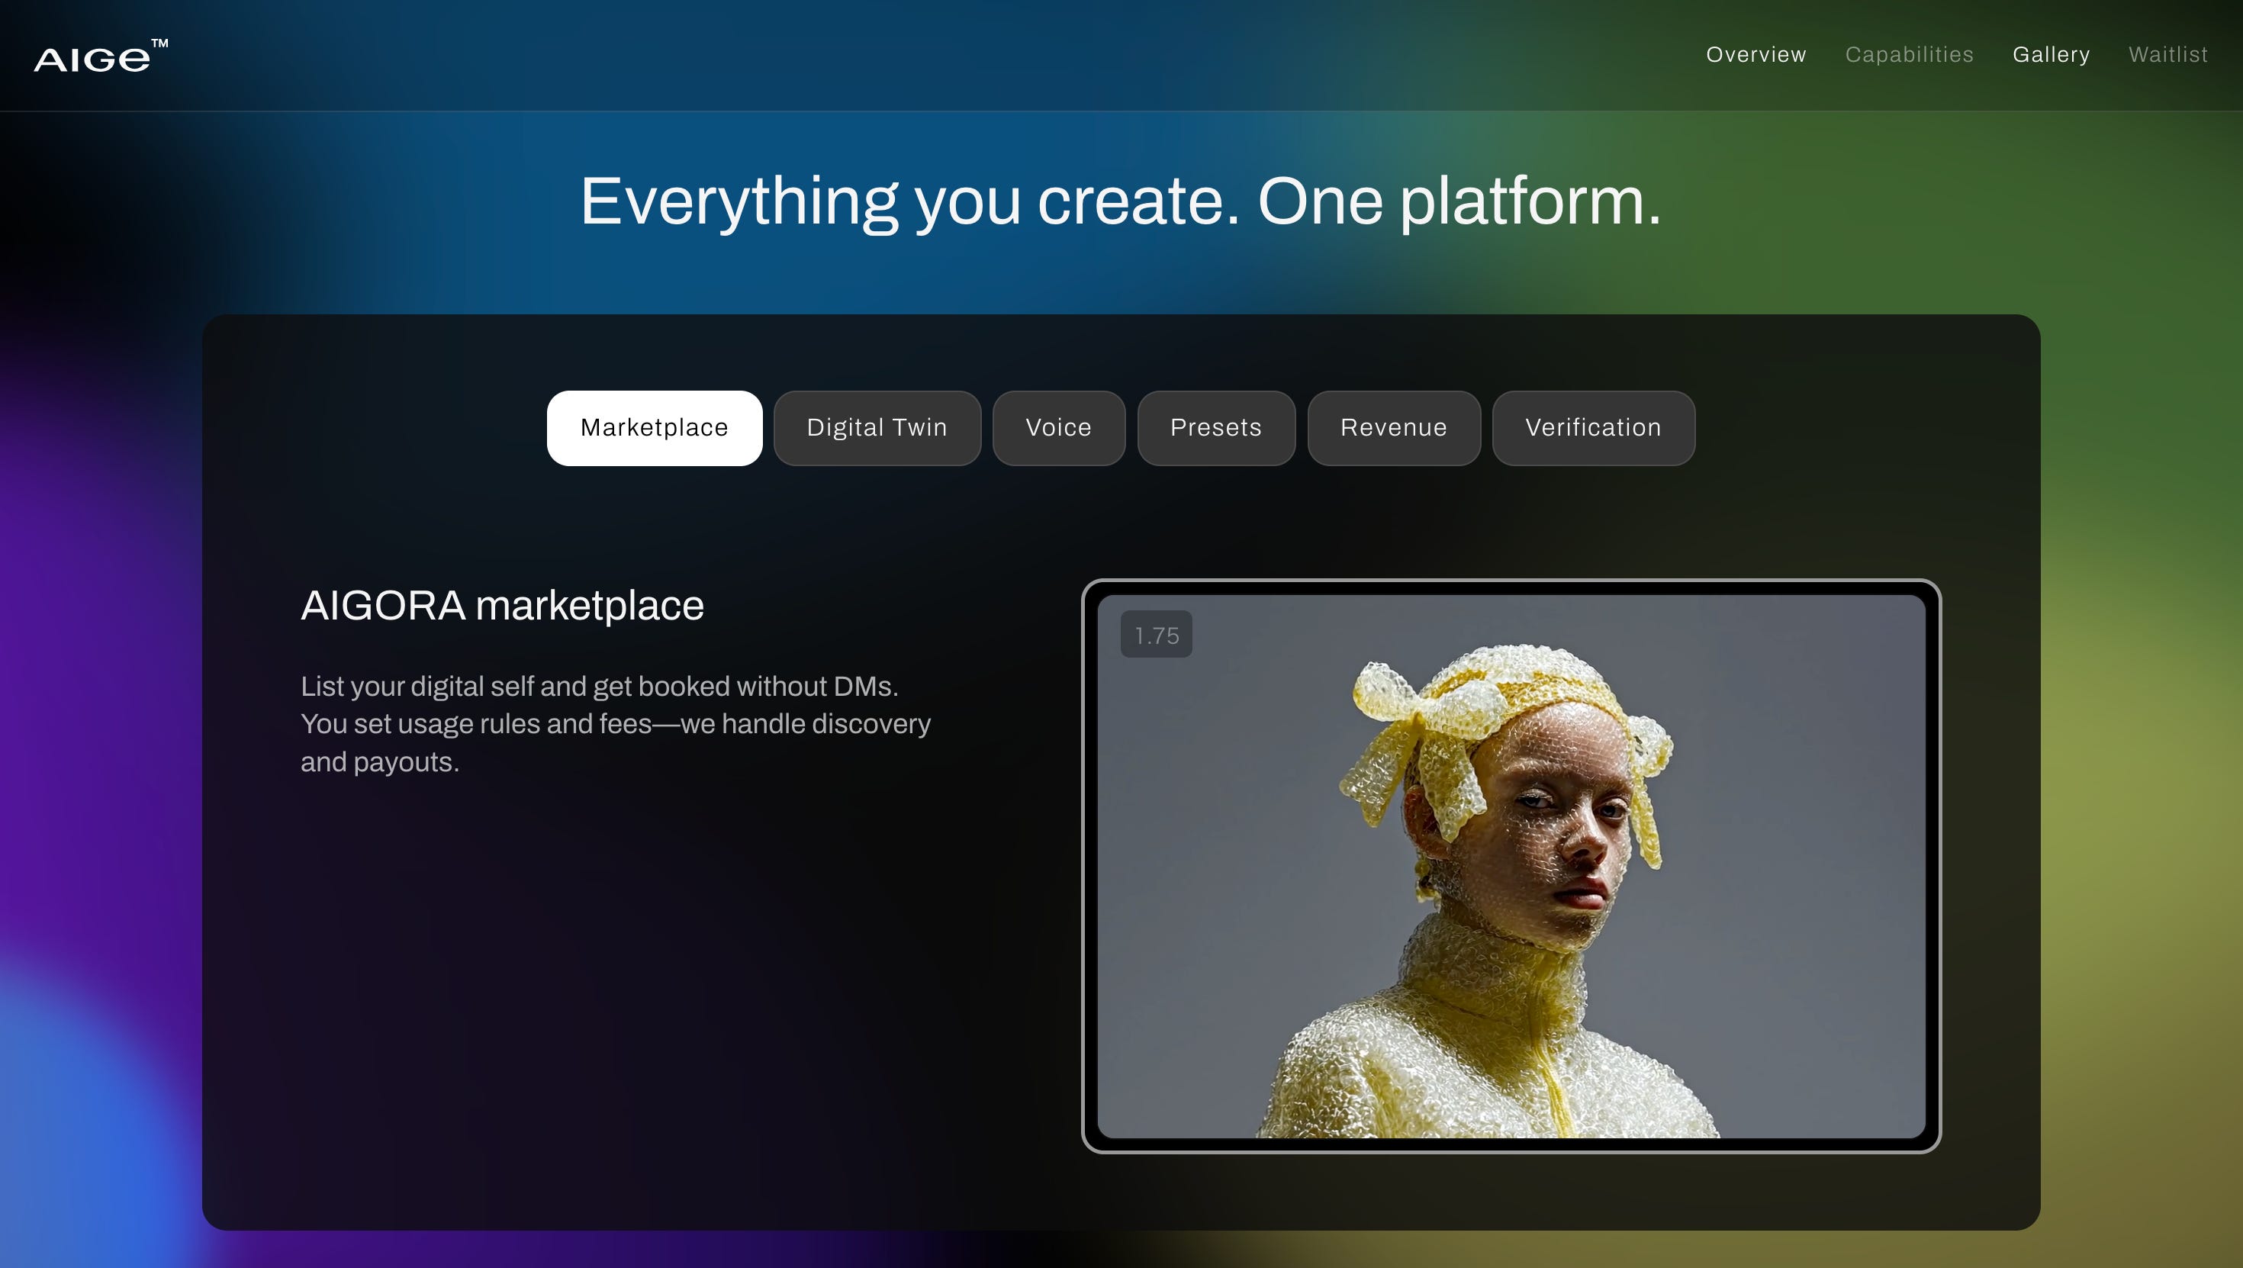Click the AIGORA marketplace heading

tap(501, 605)
